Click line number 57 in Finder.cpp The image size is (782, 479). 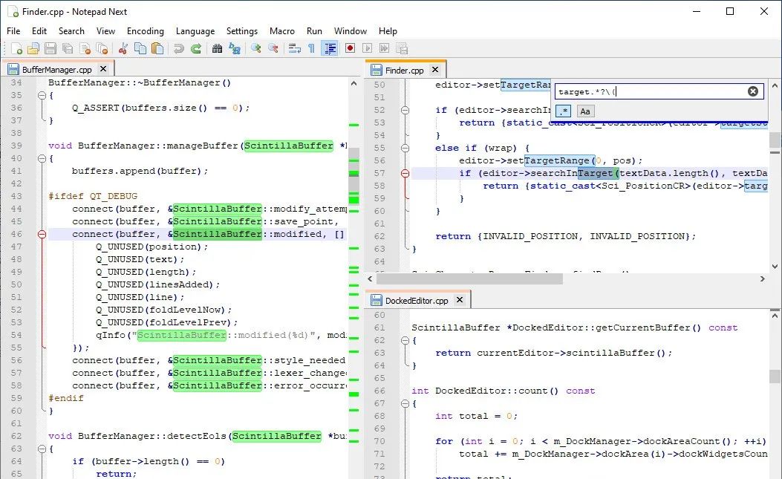click(x=379, y=173)
